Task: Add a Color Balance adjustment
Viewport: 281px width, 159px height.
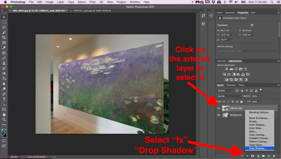Action: point(229,74)
